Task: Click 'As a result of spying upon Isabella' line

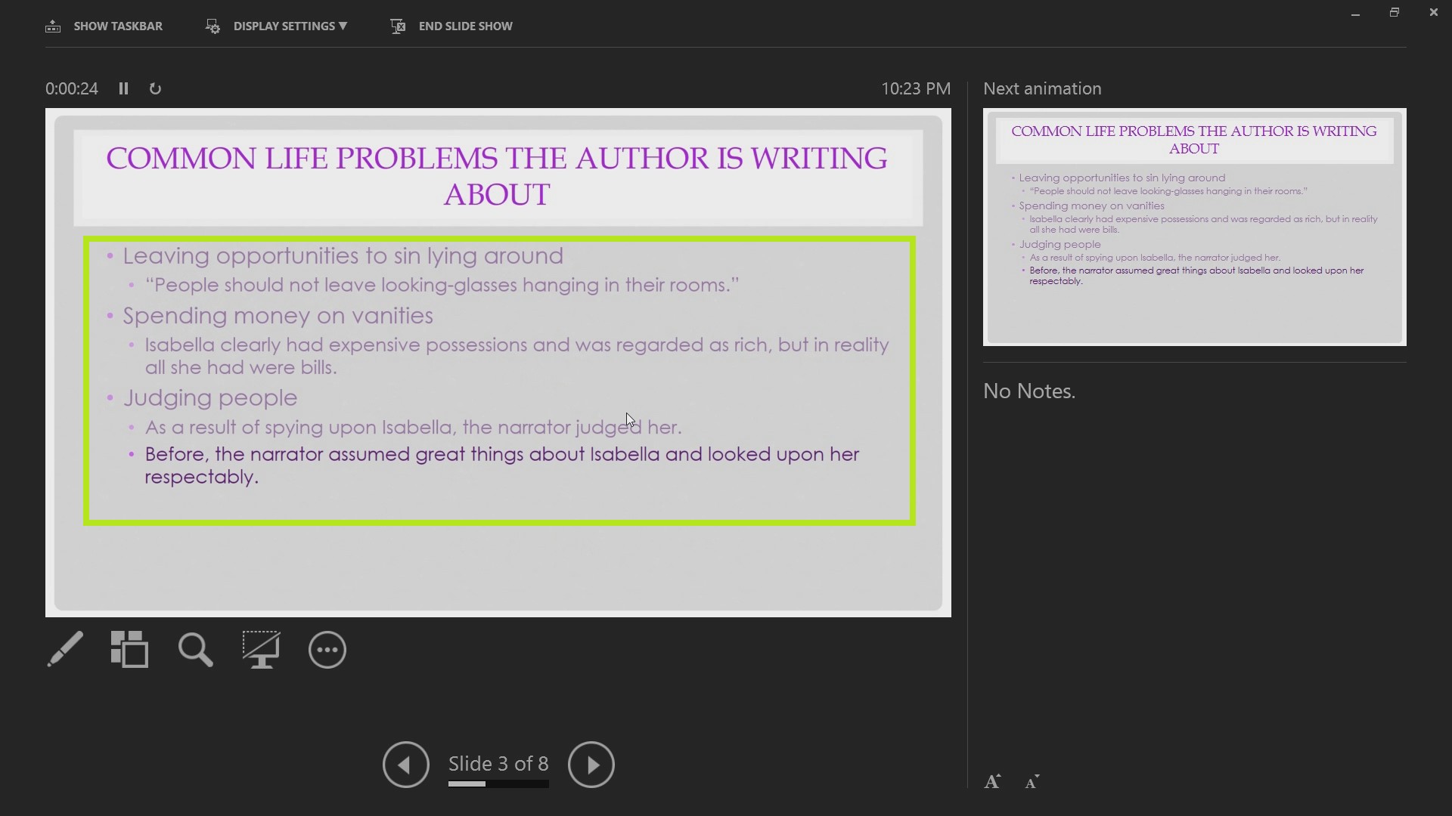Action: [x=414, y=427]
